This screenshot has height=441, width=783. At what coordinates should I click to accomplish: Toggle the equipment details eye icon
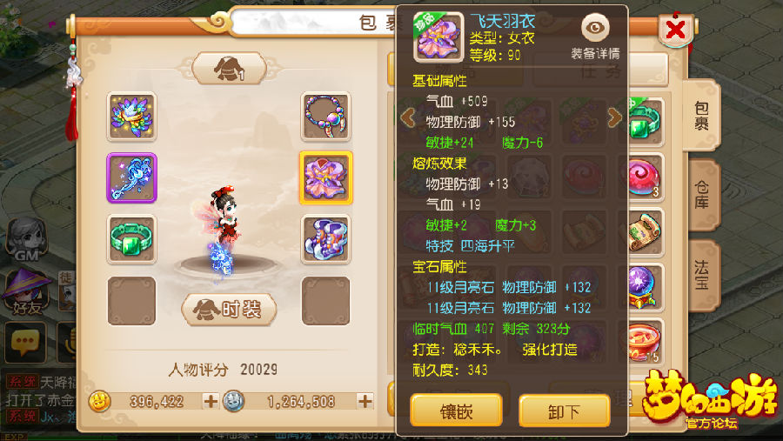pyautogui.click(x=595, y=28)
